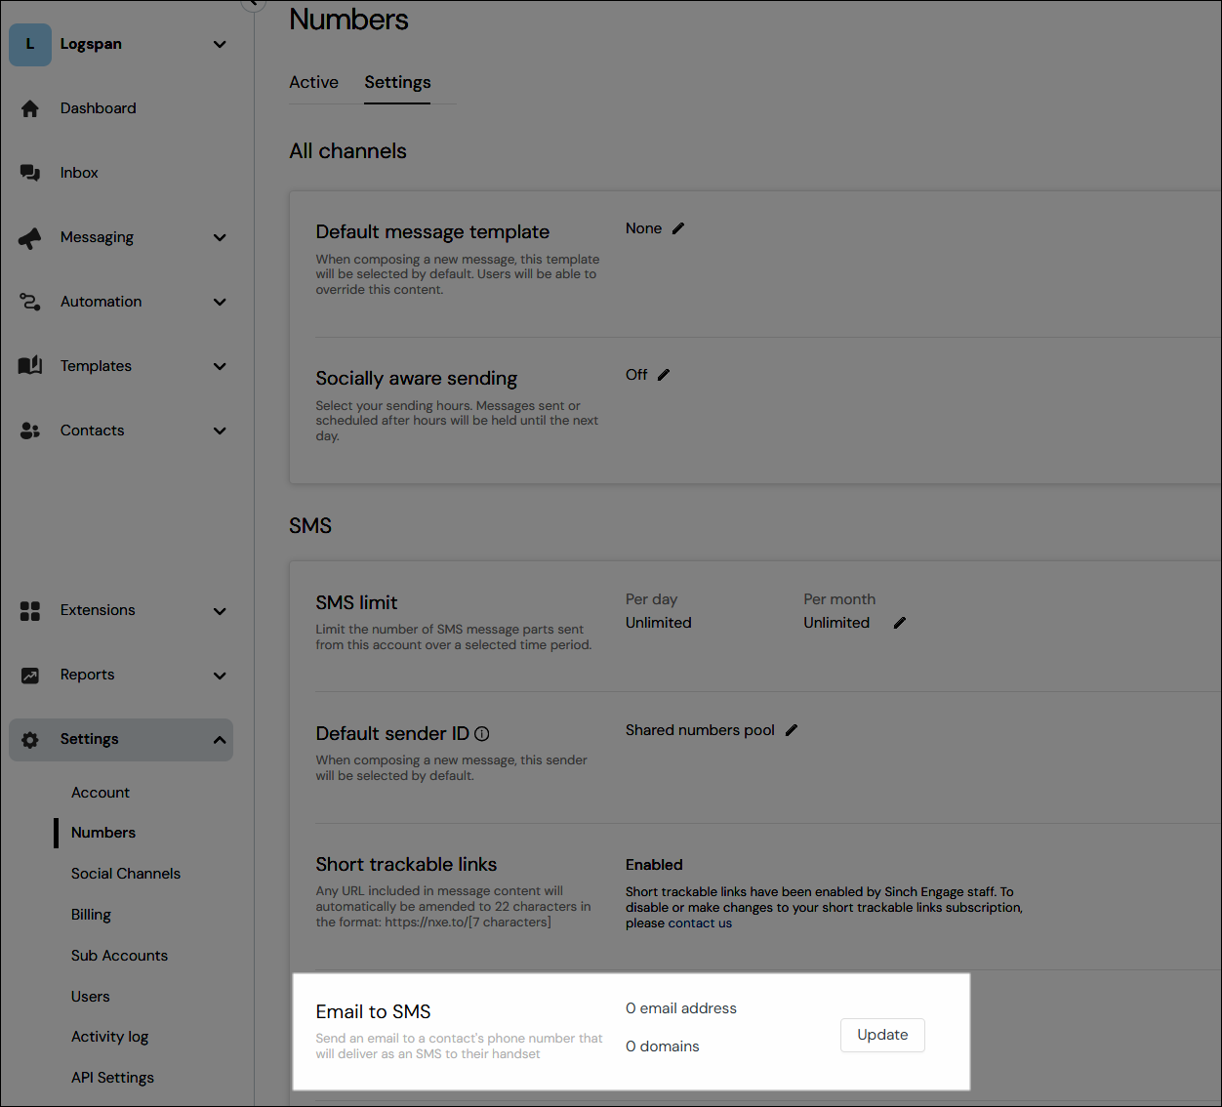This screenshot has height=1107, width=1222.
Task: Edit the monthly SMS limit pencil icon
Action: tap(899, 622)
